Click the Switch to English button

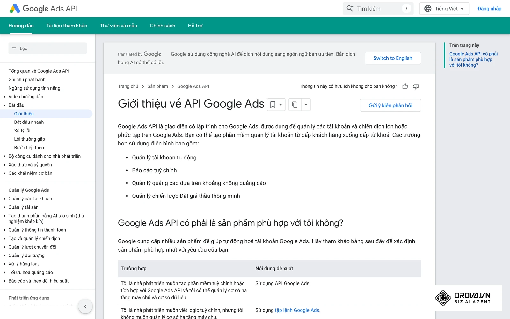(x=393, y=58)
